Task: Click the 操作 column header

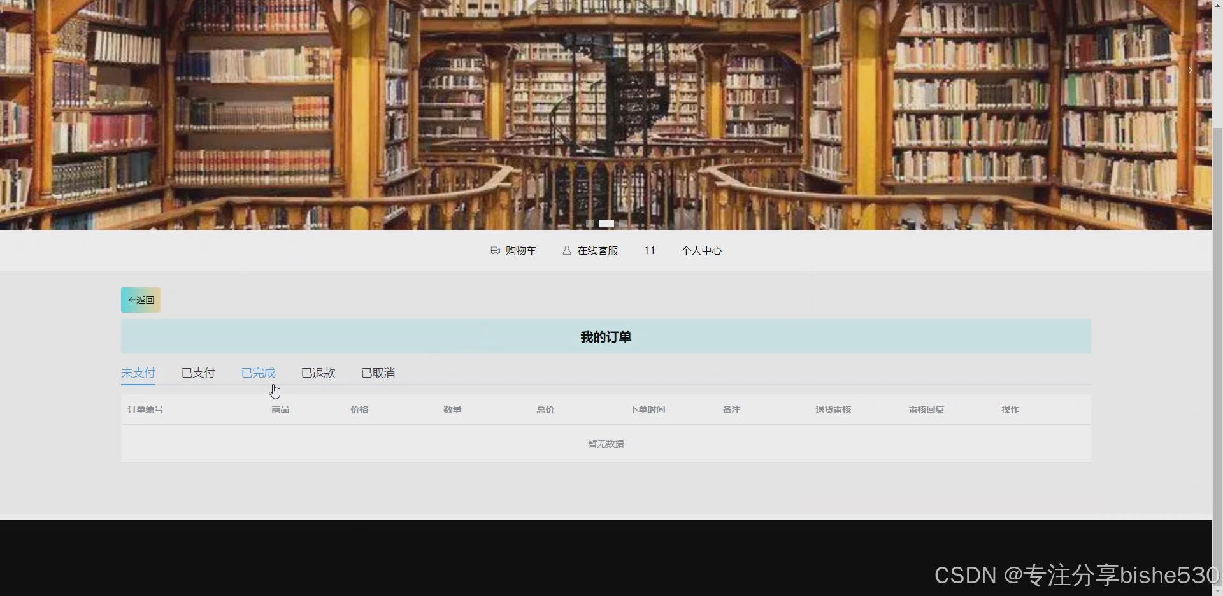Action: [x=1010, y=409]
